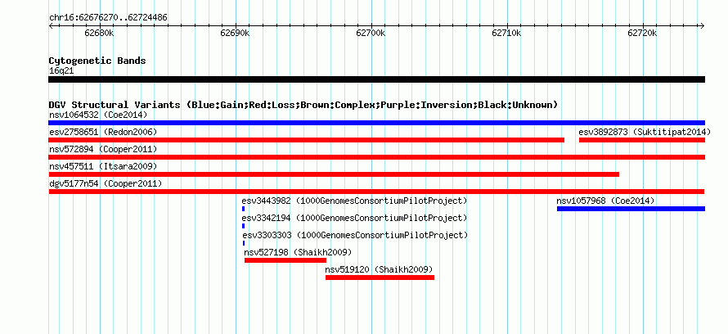The image size is (728, 334).
Task: Select the red dgv5177n54 loss bar
Action: tap(376, 192)
